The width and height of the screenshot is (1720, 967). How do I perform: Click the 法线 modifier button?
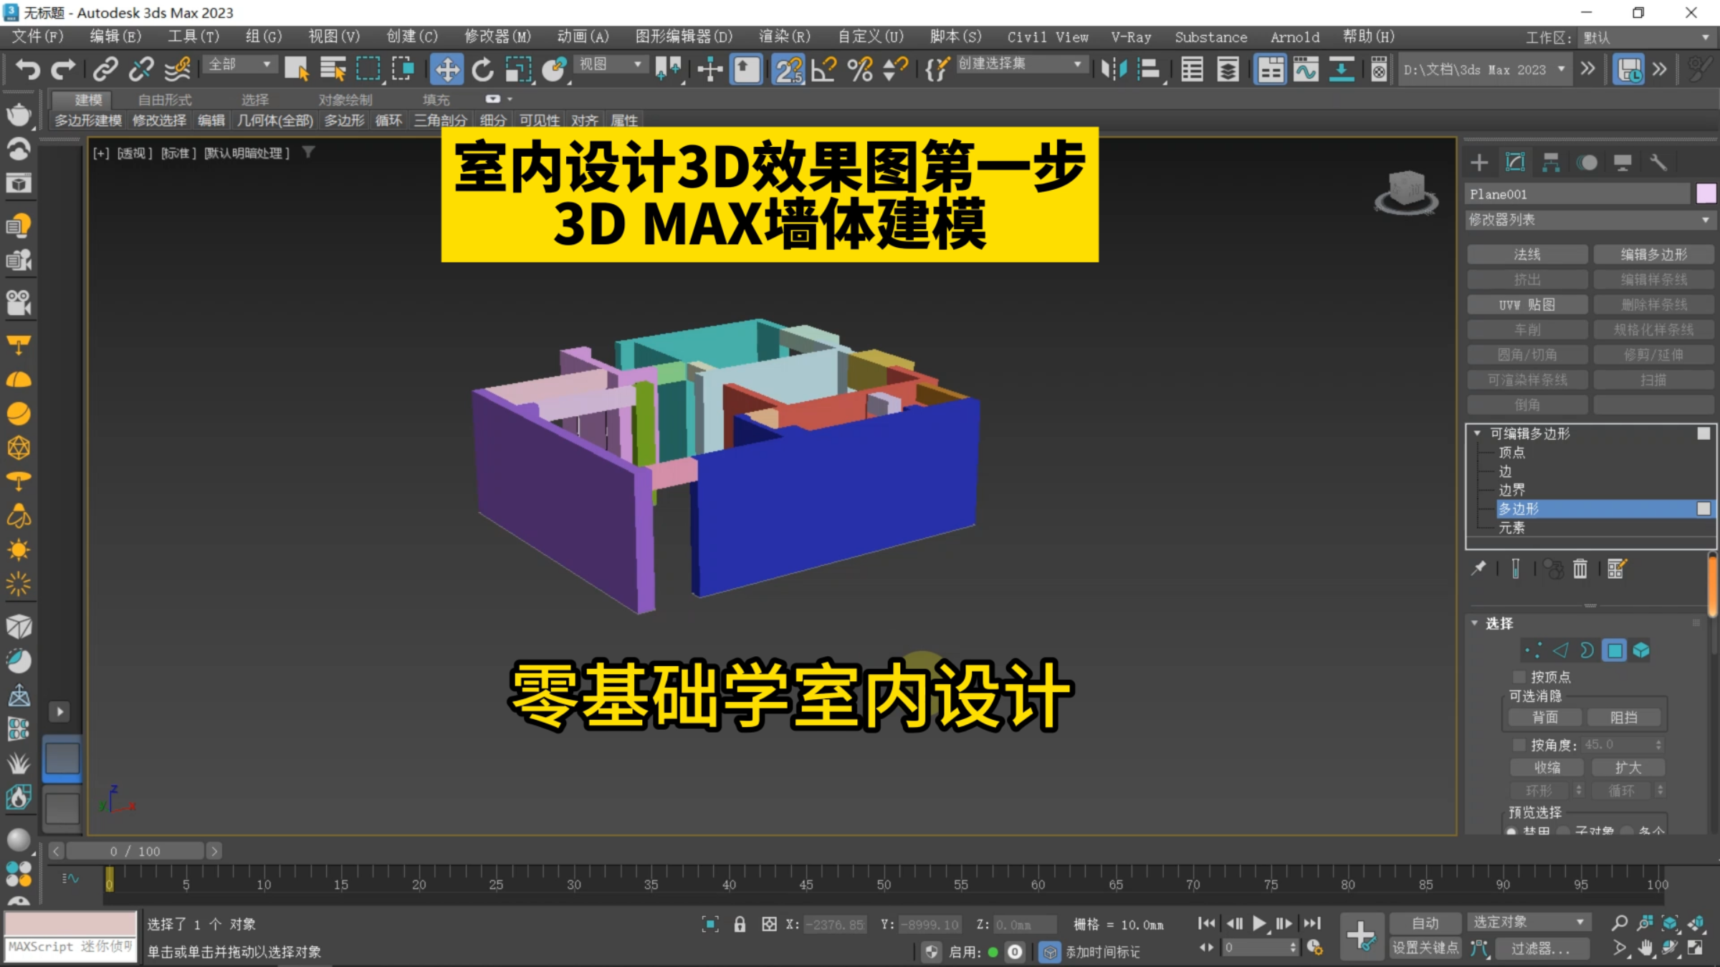(x=1527, y=254)
